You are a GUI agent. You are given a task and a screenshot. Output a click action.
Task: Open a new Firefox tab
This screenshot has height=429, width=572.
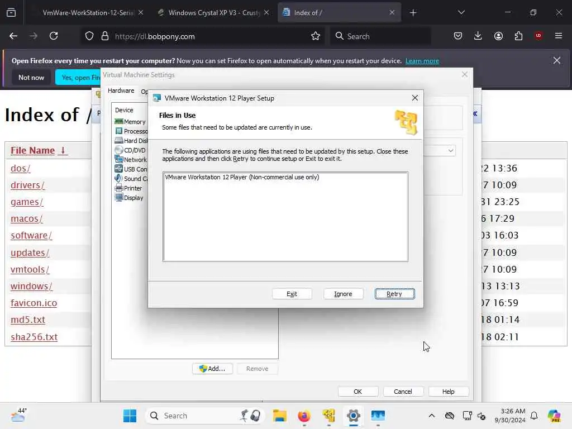(413, 13)
